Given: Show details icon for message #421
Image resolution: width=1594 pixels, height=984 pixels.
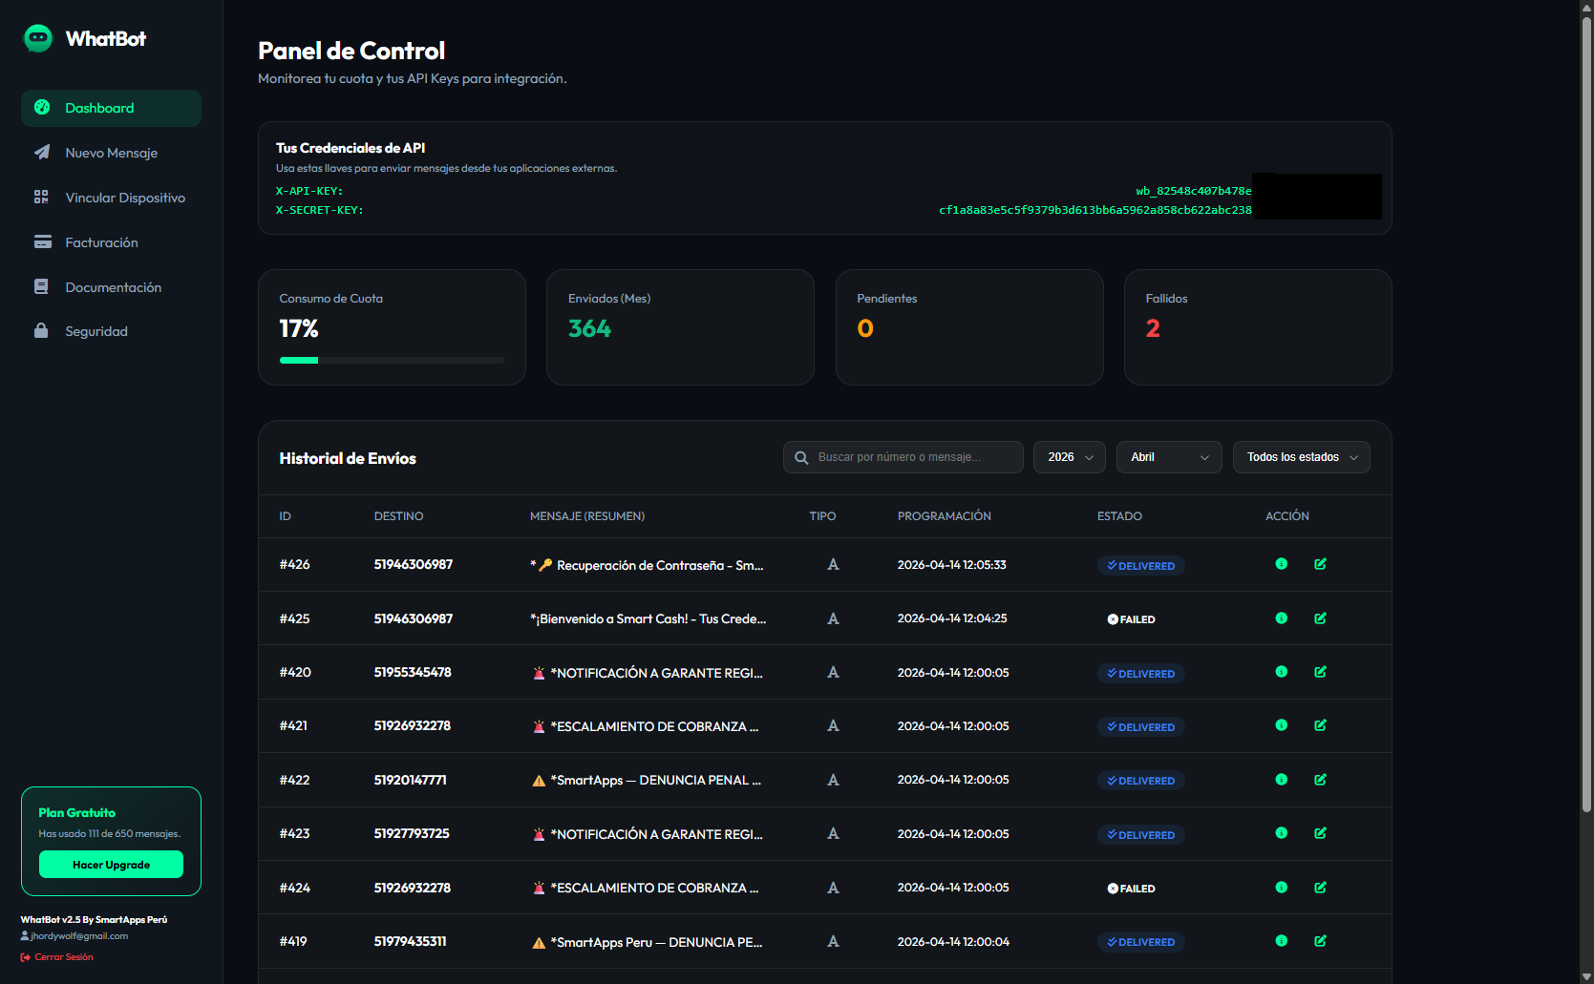Looking at the screenshot, I should [x=1282, y=725].
